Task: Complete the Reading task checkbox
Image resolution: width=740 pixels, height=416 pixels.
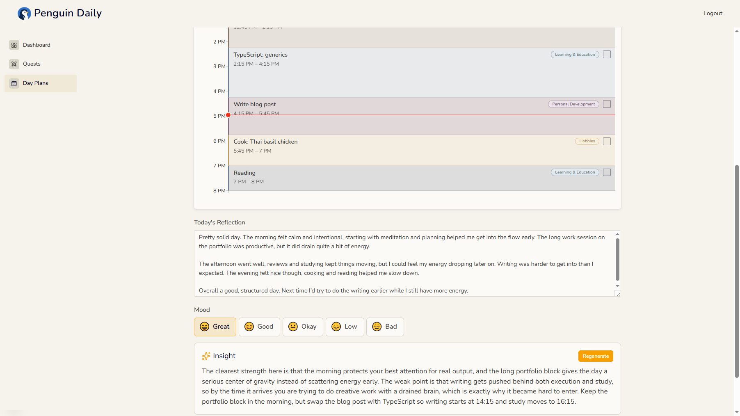Action: [x=607, y=172]
